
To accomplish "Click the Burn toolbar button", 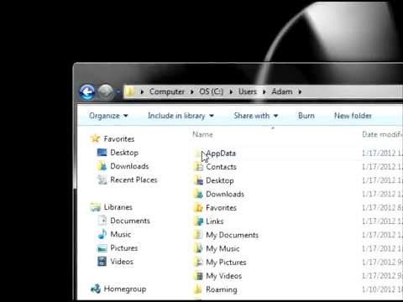I will click(x=306, y=116).
